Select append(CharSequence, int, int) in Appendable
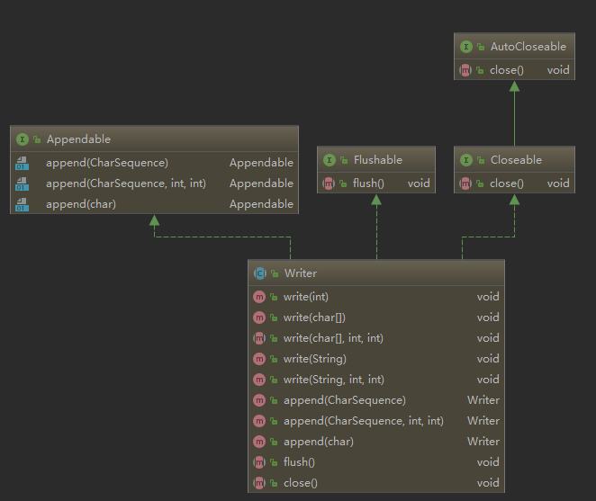Image resolution: width=596 pixels, height=501 pixels. coord(125,183)
